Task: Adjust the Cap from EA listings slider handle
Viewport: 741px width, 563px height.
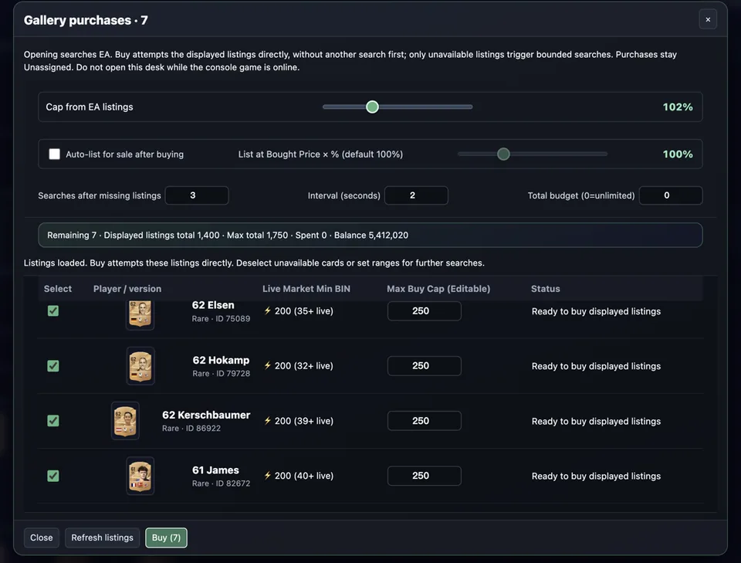Action: (372, 107)
